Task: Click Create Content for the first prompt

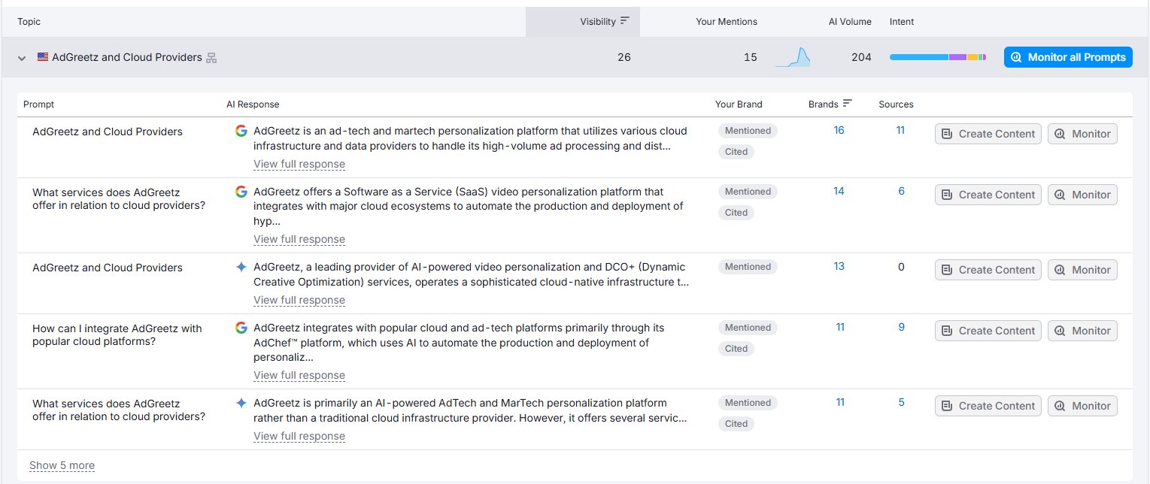Action: point(988,134)
